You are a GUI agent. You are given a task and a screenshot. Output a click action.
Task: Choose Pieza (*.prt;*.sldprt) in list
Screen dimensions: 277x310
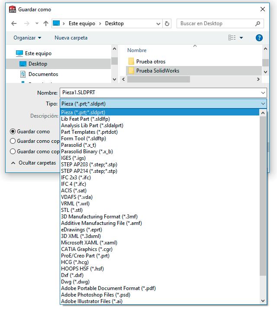click(160, 112)
